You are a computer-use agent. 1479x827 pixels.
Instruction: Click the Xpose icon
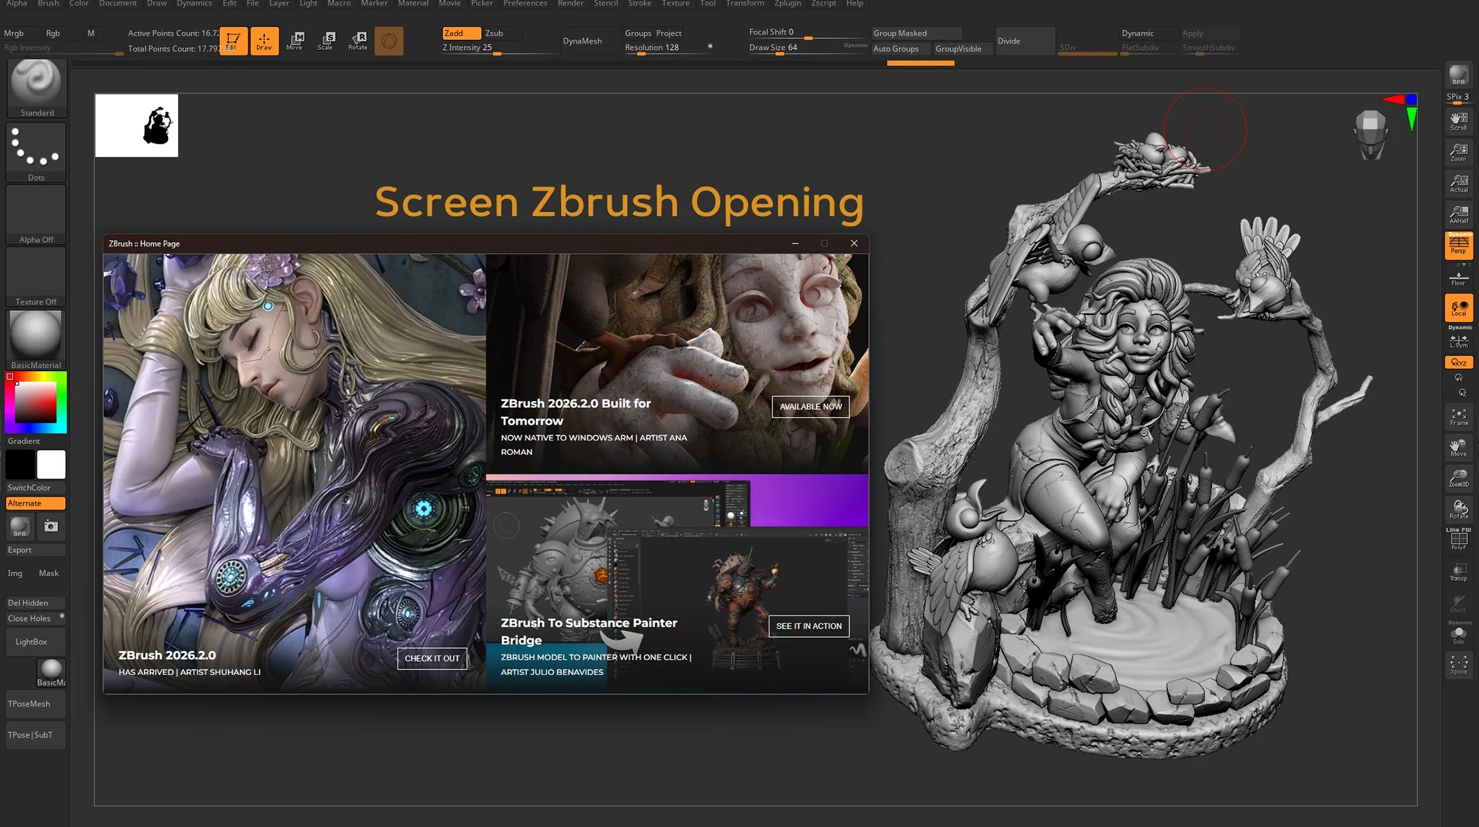[1458, 665]
